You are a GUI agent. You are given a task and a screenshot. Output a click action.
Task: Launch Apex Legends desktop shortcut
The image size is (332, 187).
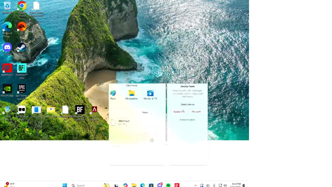coord(94,113)
